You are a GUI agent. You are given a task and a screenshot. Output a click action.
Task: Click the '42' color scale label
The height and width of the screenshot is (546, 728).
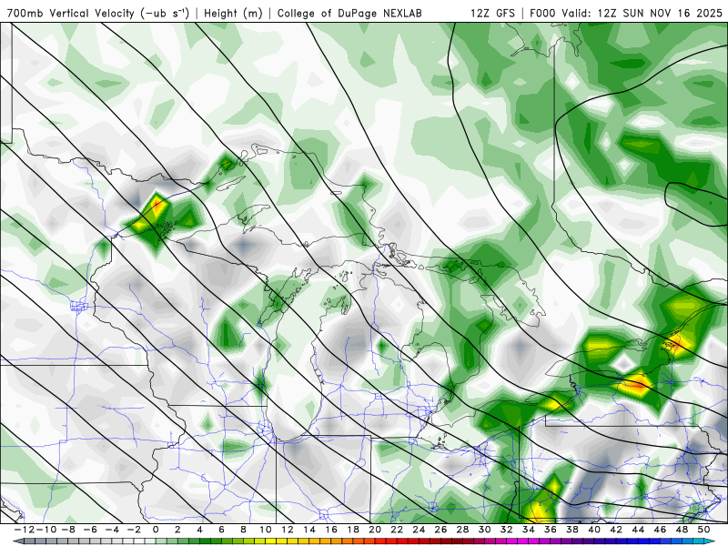617,530
